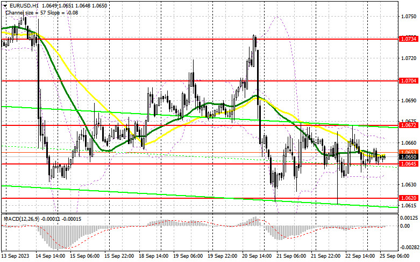Click the '20 Sep 14:00' time axis label
The width and height of the screenshot is (420, 262).
pyautogui.click(x=257, y=256)
